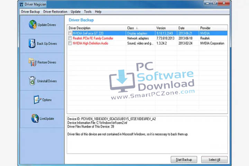Click the Start Backup button
Screen dimensions: 249x166
[184, 159]
